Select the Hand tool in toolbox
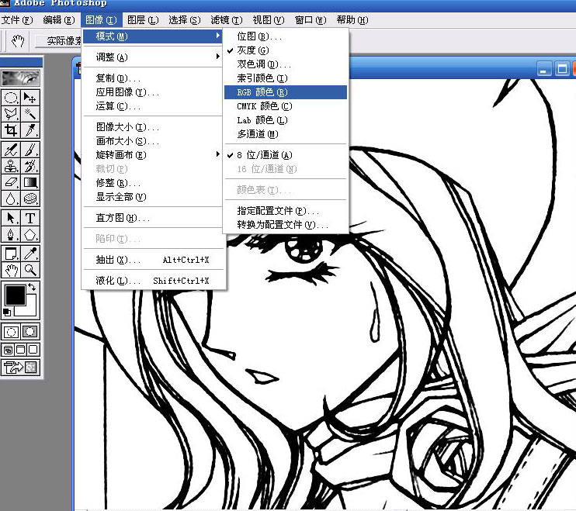 (11, 270)
